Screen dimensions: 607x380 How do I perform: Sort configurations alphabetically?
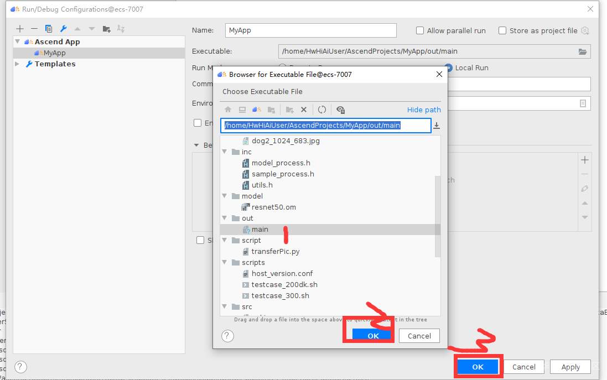[121, 29]
